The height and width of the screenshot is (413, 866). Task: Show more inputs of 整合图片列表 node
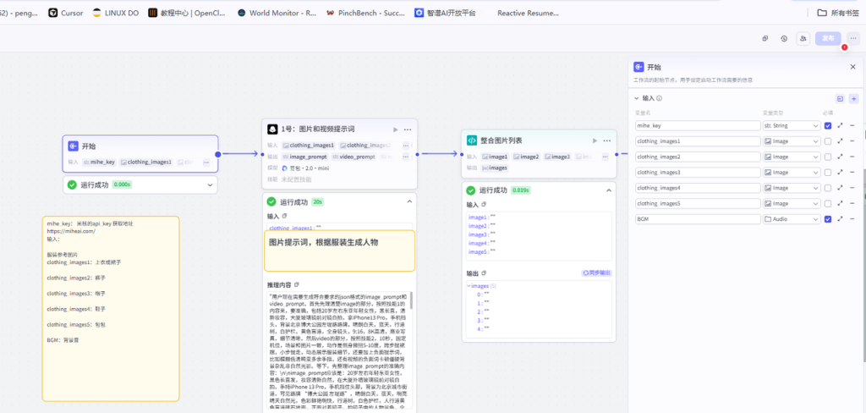605,157
